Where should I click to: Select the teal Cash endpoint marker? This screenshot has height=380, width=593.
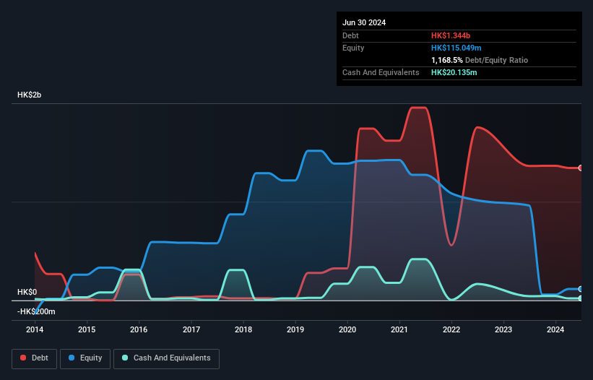tap(581, 298)
